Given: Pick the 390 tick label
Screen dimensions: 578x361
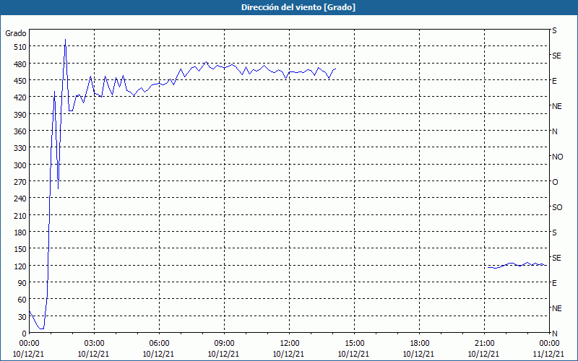Looking at the screenshot, I should [x=20, y=115].
